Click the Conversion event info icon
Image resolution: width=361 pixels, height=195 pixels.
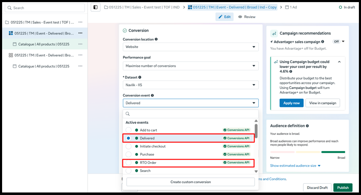coord(152,96)
